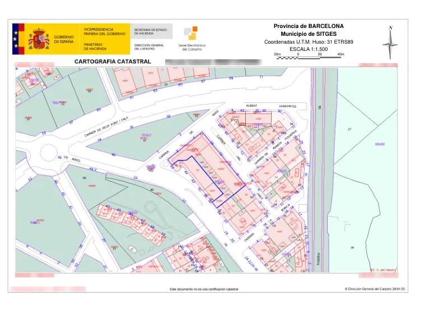The width and height of the screenshot is (429, 311).
Task: Click the blurred reference bar beside the title
Action: point(213,62)
